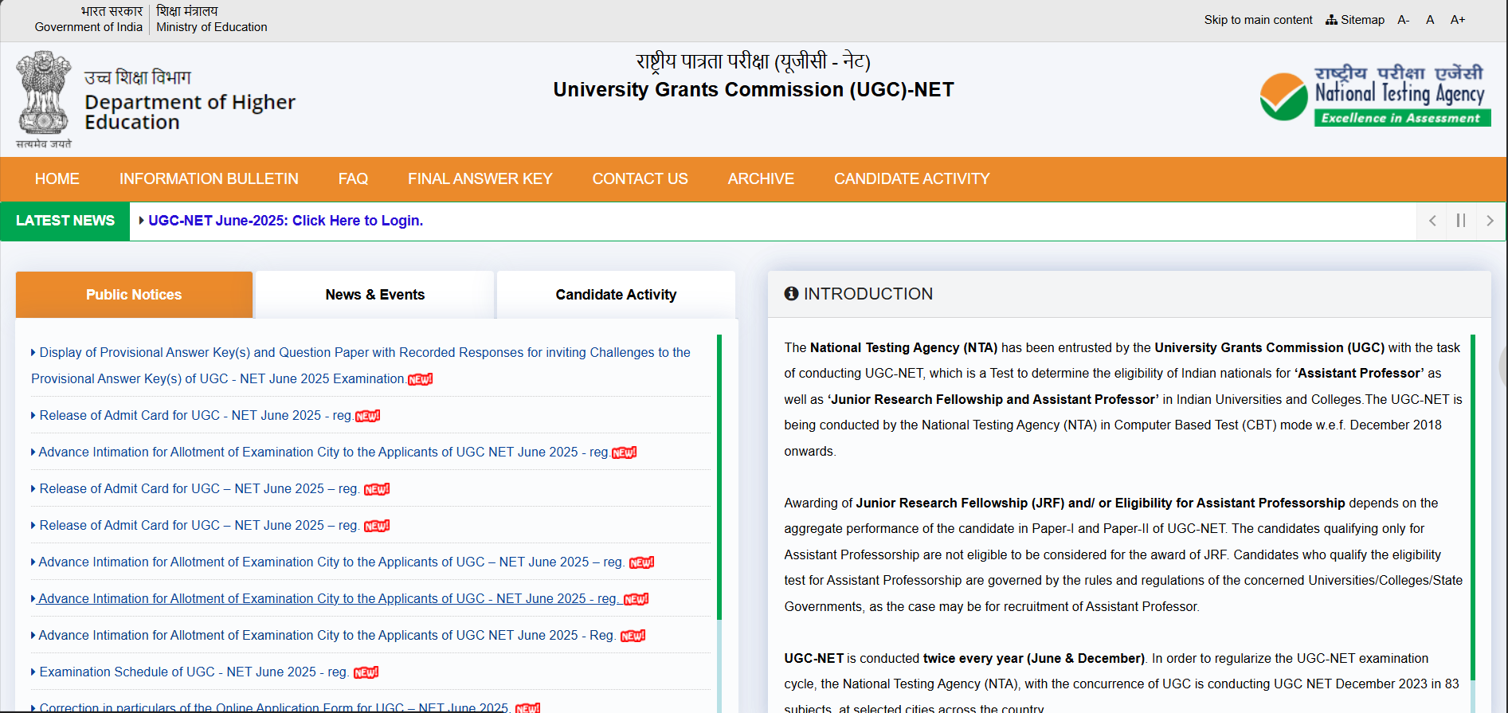Open Correction in particulars of Online Application Form notice
This screenshot has width=1508, height=713.
coord(273,707)
